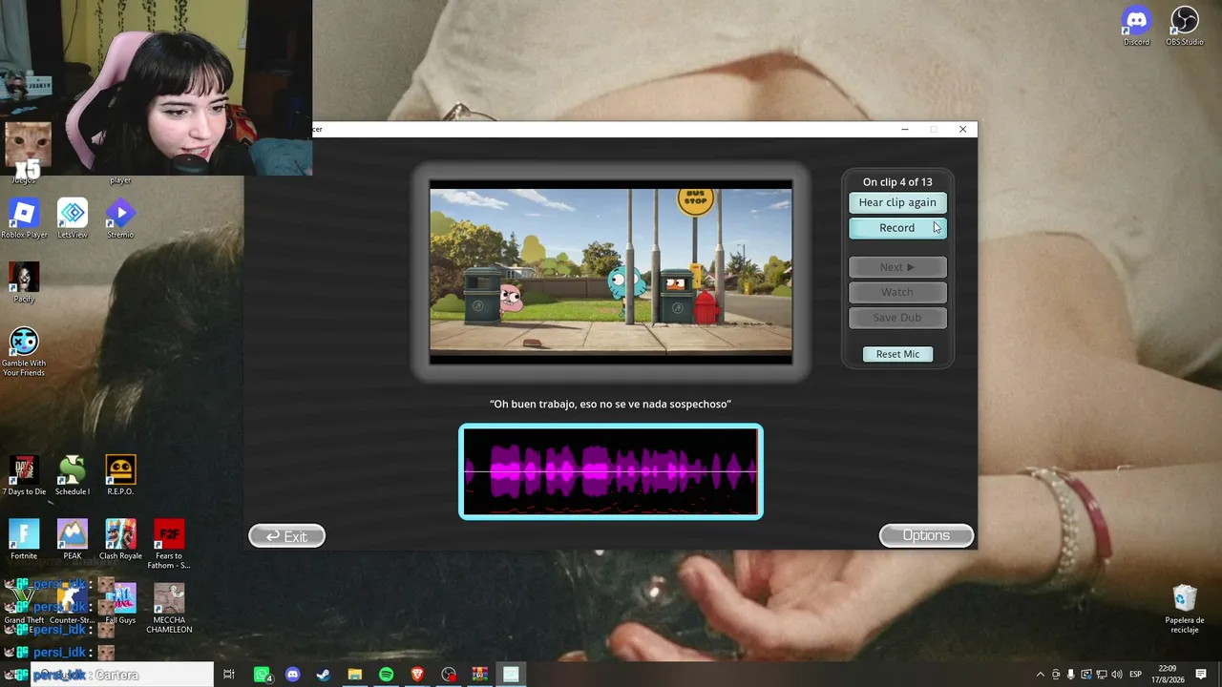Click the subtitle "Oh buen trabajo, eso no se ve nada sospechoso"

[x=610, y=404]
